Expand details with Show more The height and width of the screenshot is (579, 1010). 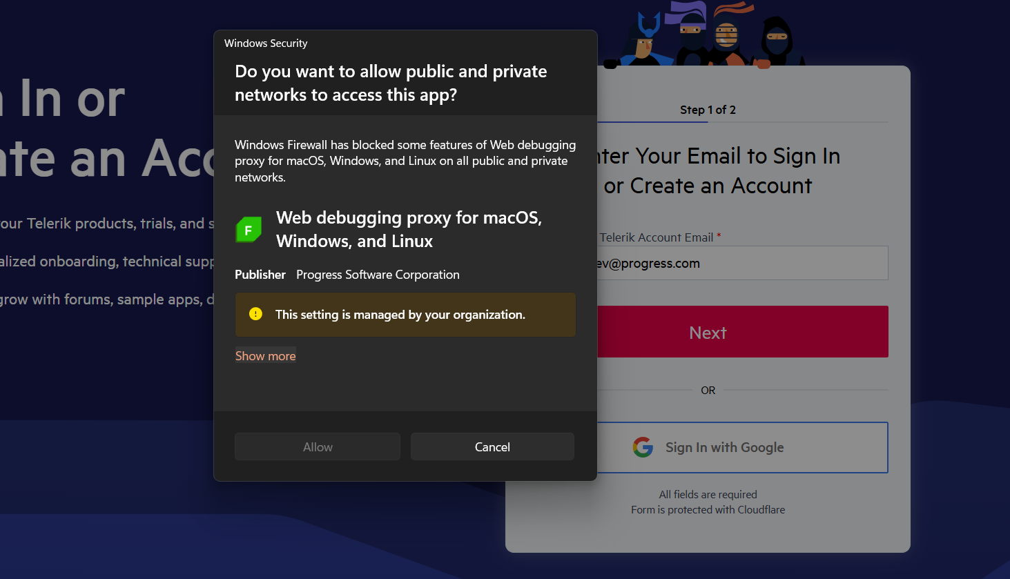[265, 356]
